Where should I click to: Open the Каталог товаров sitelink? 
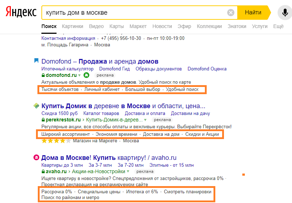point(101,114)
